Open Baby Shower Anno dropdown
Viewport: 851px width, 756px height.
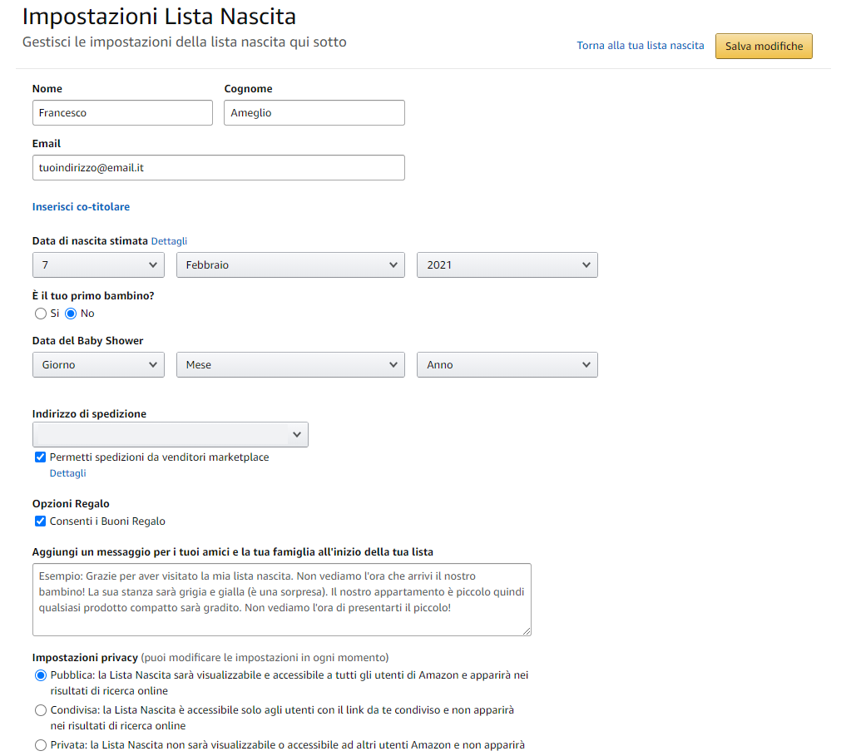[x=507, y=365]
